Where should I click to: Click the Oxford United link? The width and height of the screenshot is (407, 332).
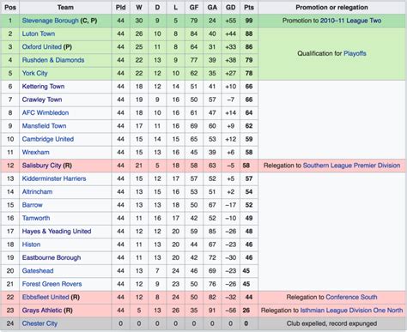point(42,47)
